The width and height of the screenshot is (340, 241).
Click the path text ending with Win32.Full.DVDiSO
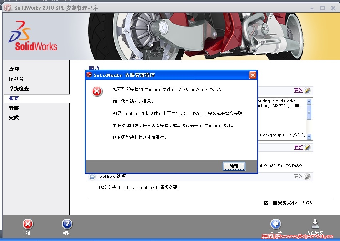tap(280, 166)
